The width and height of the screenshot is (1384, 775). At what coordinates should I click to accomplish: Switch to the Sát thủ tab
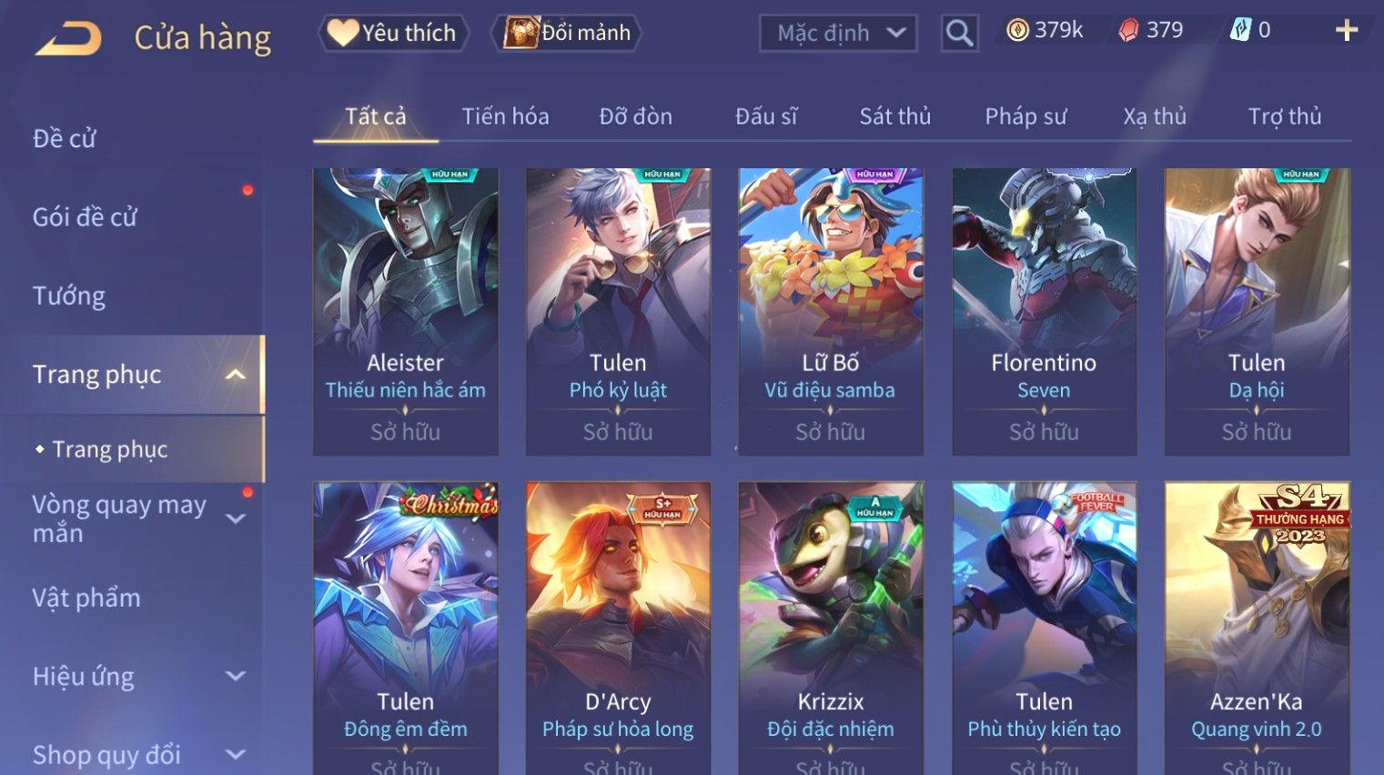pyautogui.click(x=895, y=116)
